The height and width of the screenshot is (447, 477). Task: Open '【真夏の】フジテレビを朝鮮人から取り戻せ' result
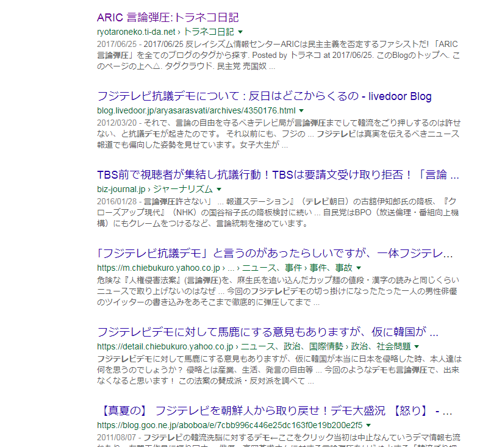(x=275, y=411)
